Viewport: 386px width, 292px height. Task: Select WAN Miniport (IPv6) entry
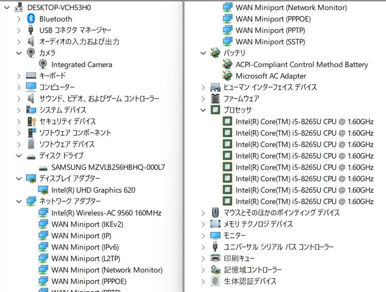pyautogui.click(x=85, y=247)
